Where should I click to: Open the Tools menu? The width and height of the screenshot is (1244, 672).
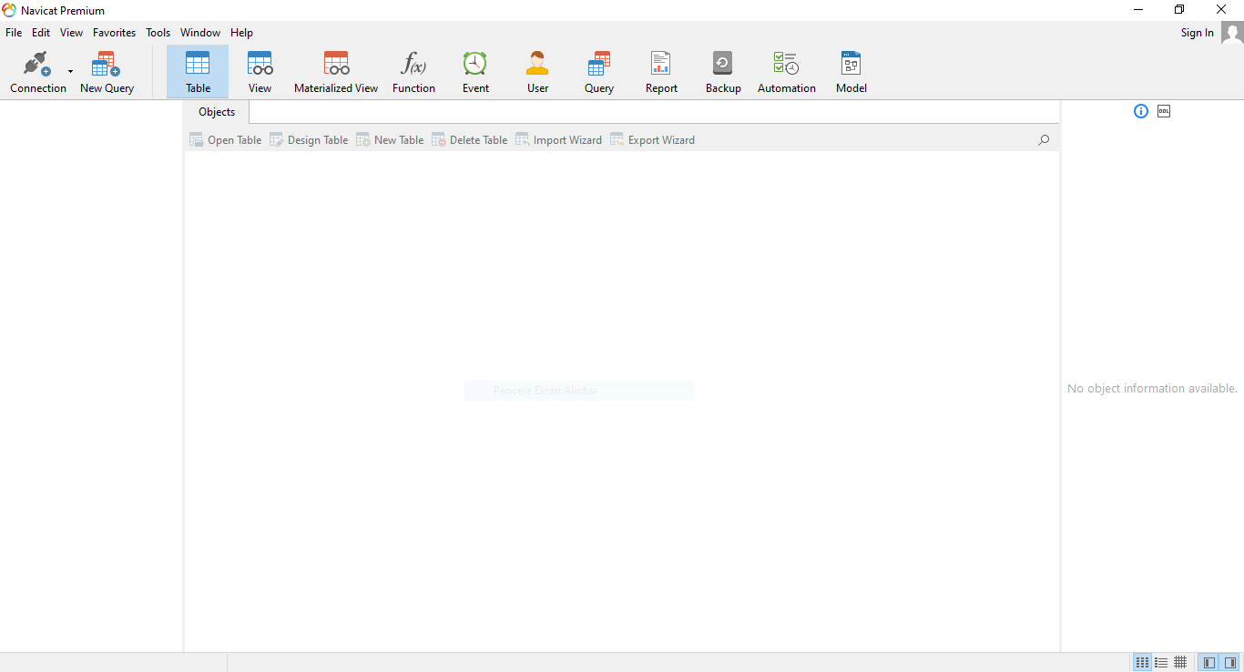(158, 33)
